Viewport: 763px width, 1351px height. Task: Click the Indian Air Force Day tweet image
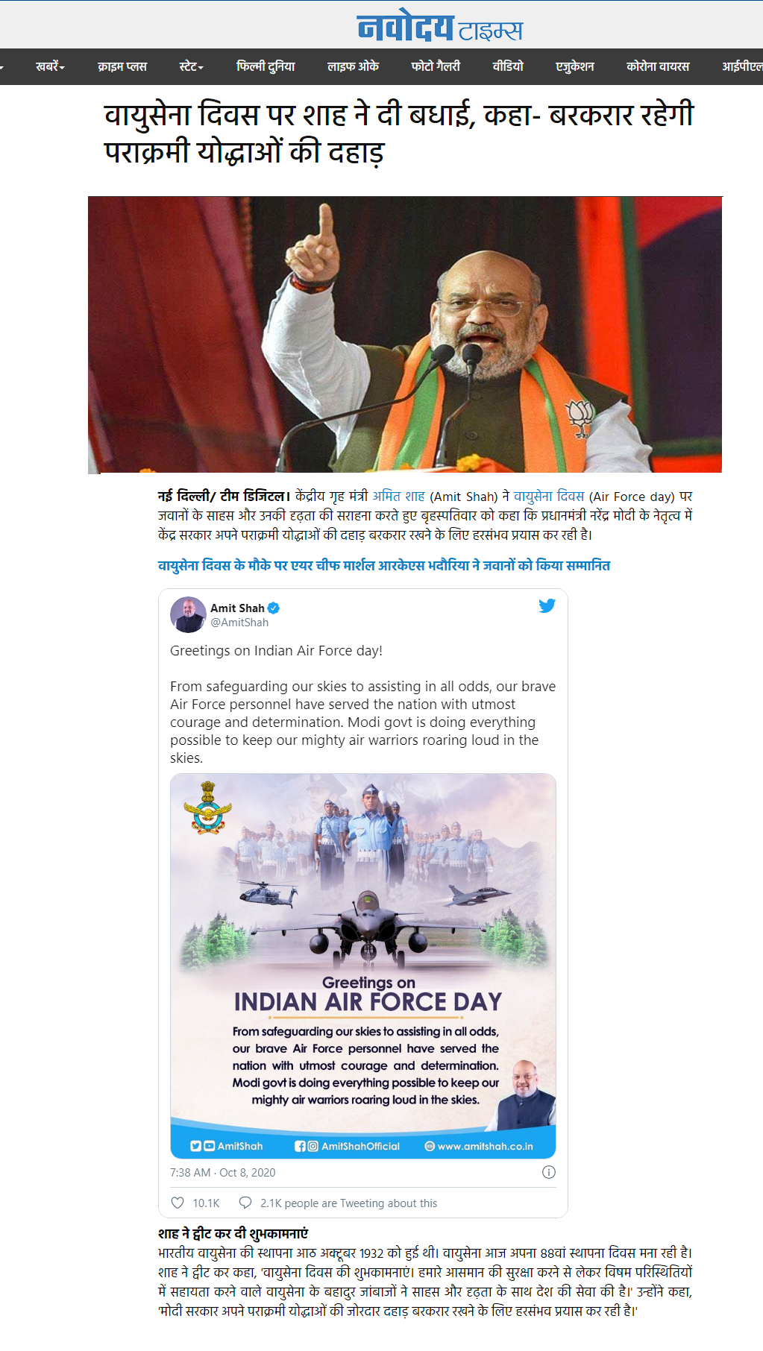tap(363, 966)
